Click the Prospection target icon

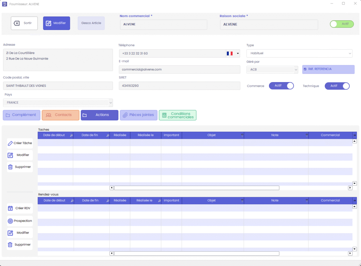click(10, 221)
